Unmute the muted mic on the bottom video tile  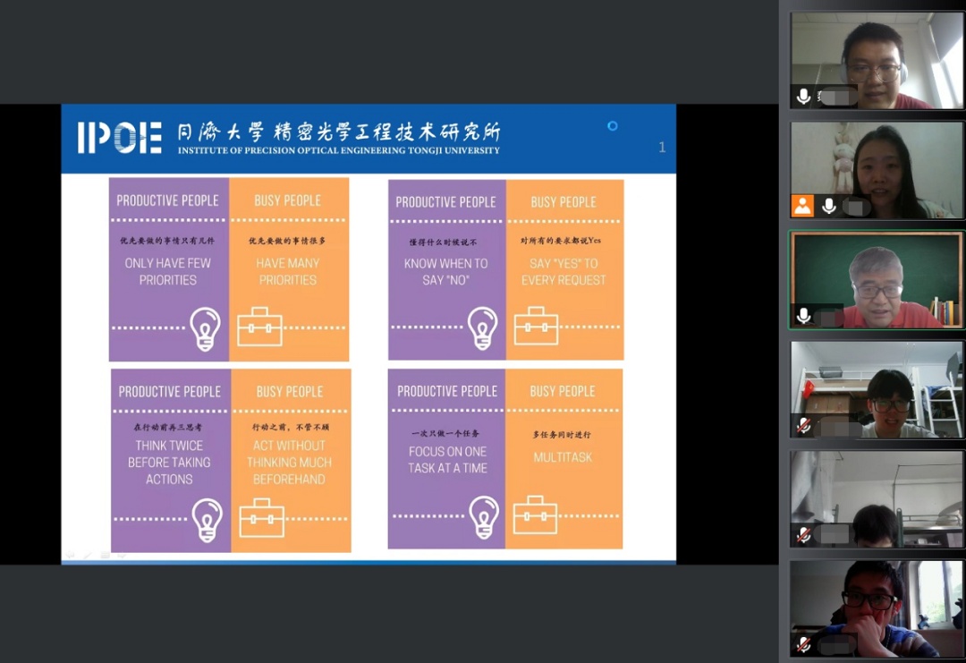803,644
